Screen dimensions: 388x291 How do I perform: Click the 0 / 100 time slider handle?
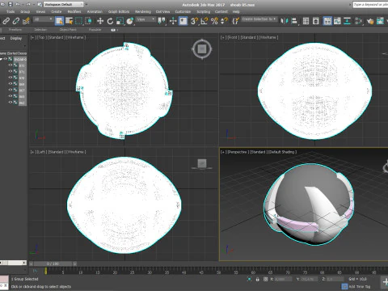pyautogui.click(x=53, y=264)
